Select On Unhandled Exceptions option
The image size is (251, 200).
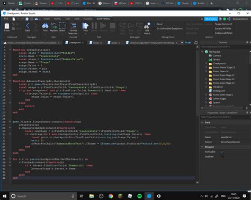(168, 28)
